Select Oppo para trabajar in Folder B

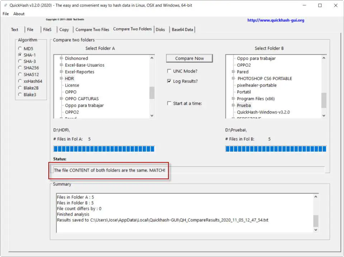[256, 58]
